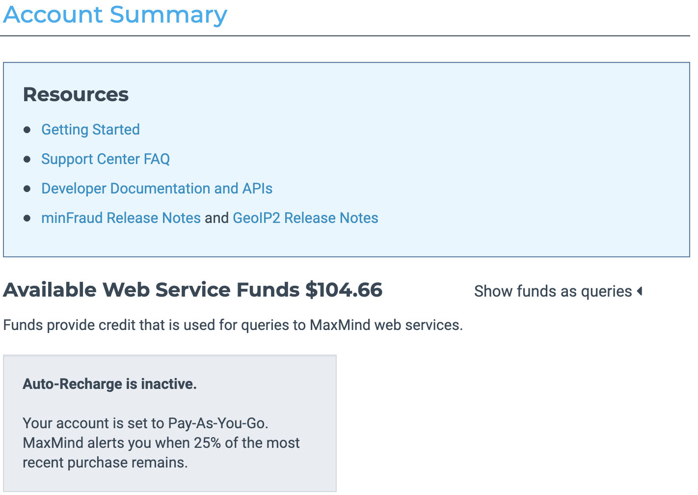The height and width of the screenshot is (495, 698).
Task: Click the Auto-Recharge is inactive notice title
Action: [x=109, y=384]
